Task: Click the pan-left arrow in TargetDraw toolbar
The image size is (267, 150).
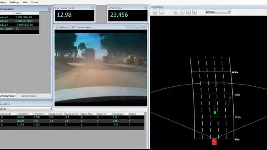Action: tap(176, 12)
